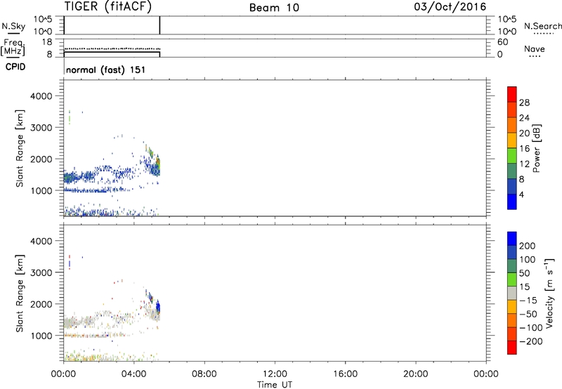Click the gray segment of Velocity colorbar
The image size is (562, 389).
512,294
